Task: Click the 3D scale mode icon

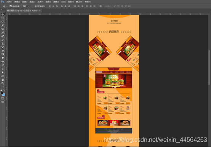Action: coord(129,6)
